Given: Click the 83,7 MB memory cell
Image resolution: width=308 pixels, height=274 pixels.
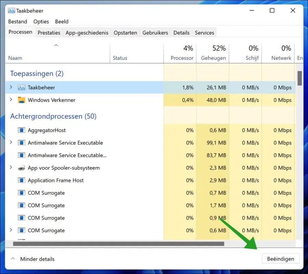Looking at the screenshot, I should [x=213, y=155].
